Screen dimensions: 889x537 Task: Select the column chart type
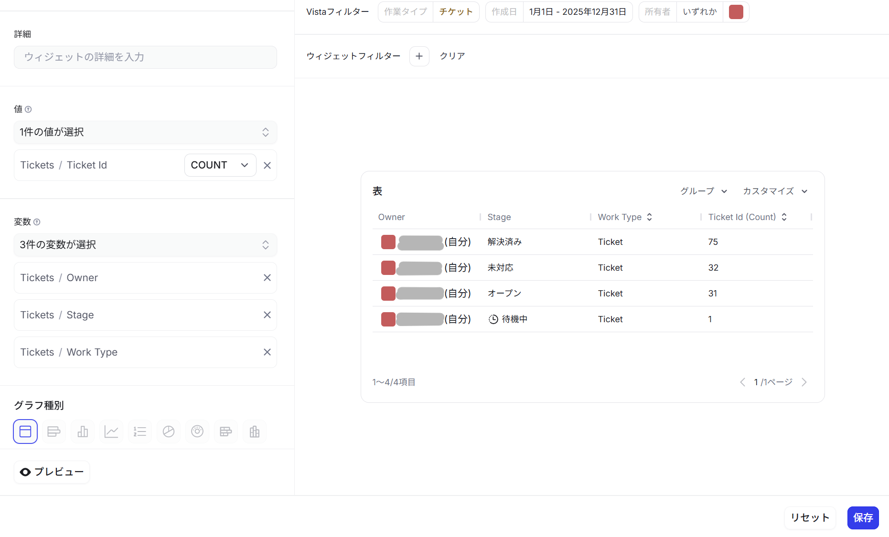[x=83, y=431]
